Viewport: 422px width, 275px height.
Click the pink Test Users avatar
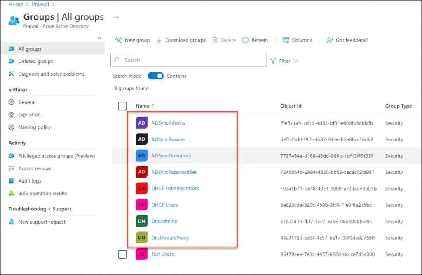[142, 254]
